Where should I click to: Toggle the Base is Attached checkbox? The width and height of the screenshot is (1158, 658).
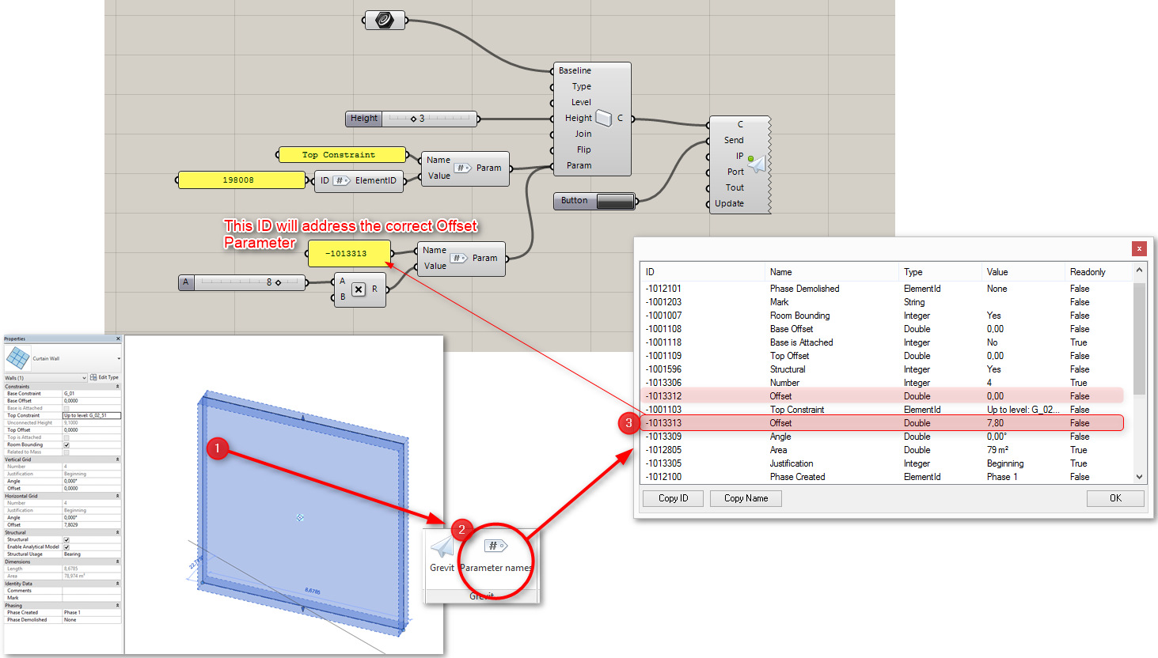66,408
